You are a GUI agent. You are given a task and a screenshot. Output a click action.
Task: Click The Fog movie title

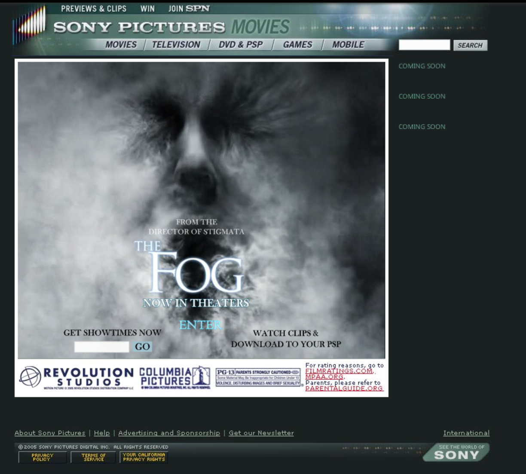pos(190,268)
